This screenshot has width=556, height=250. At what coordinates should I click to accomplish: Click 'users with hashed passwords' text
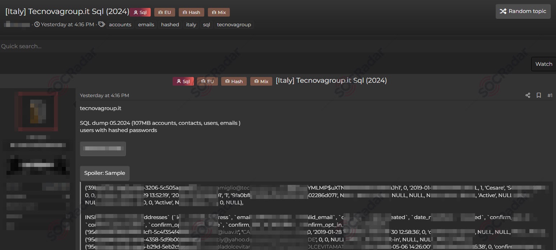118,130
